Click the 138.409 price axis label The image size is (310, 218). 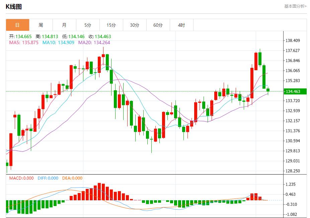[x=293, y=40]
